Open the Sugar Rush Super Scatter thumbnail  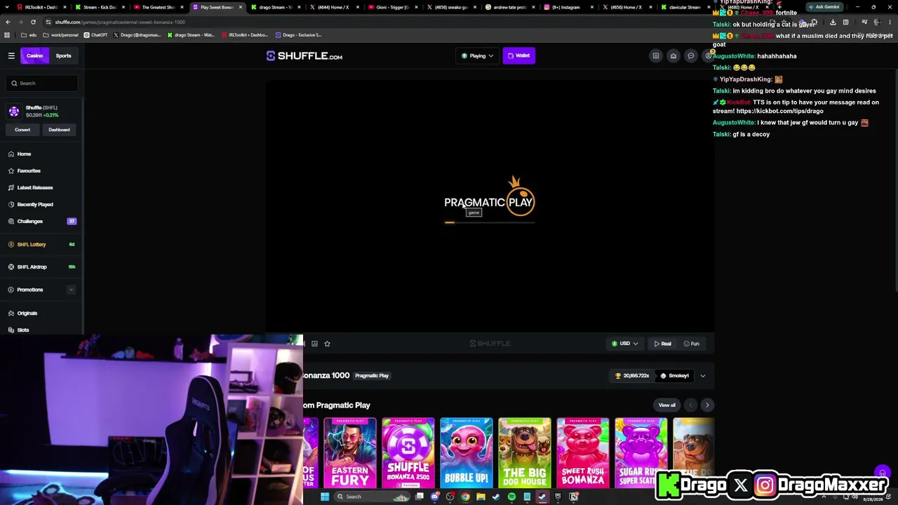coord(641,453)
